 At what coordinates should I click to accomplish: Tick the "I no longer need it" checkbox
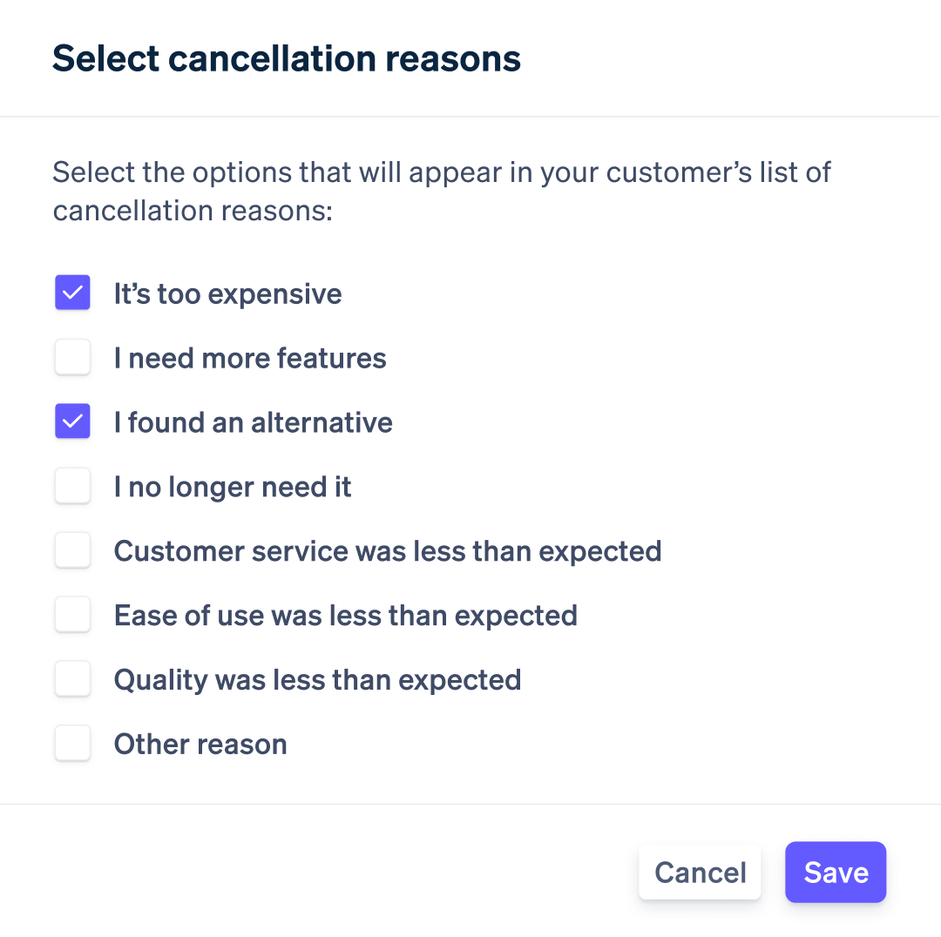pyautogui.click(x=72, y=487)
